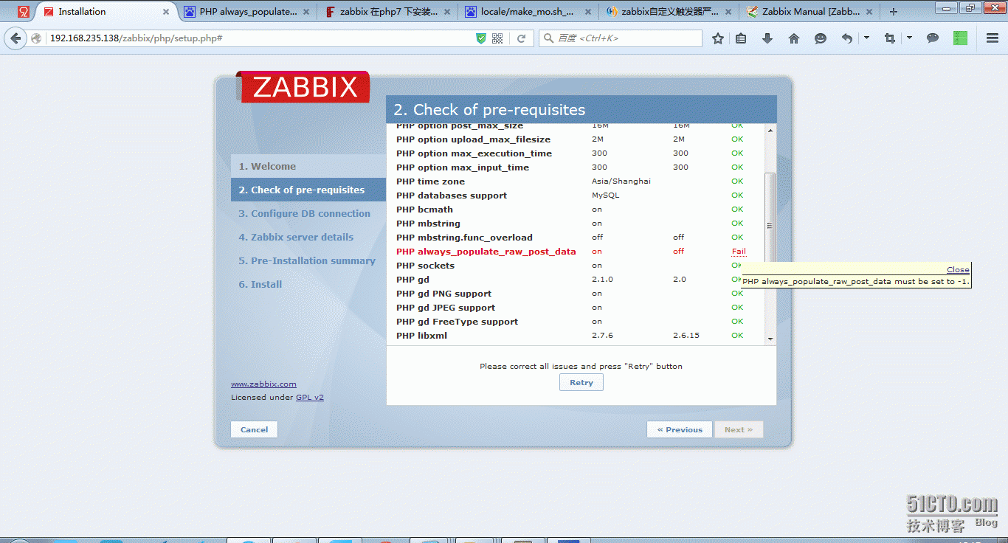Viewport: 1008px width, 543px height.
Task: Click the reload page icon
Action: click(x=521, y=38)
